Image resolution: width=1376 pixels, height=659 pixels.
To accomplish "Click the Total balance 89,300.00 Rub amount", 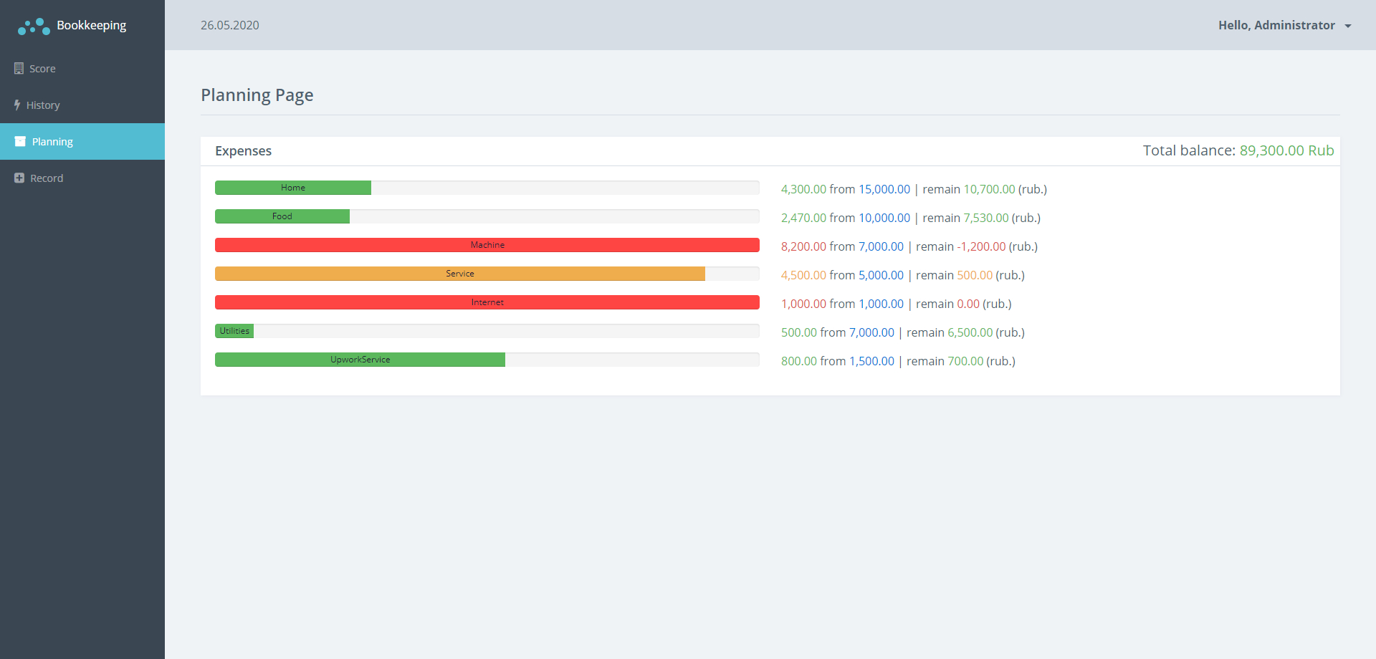I will (x=1286, y=150).
